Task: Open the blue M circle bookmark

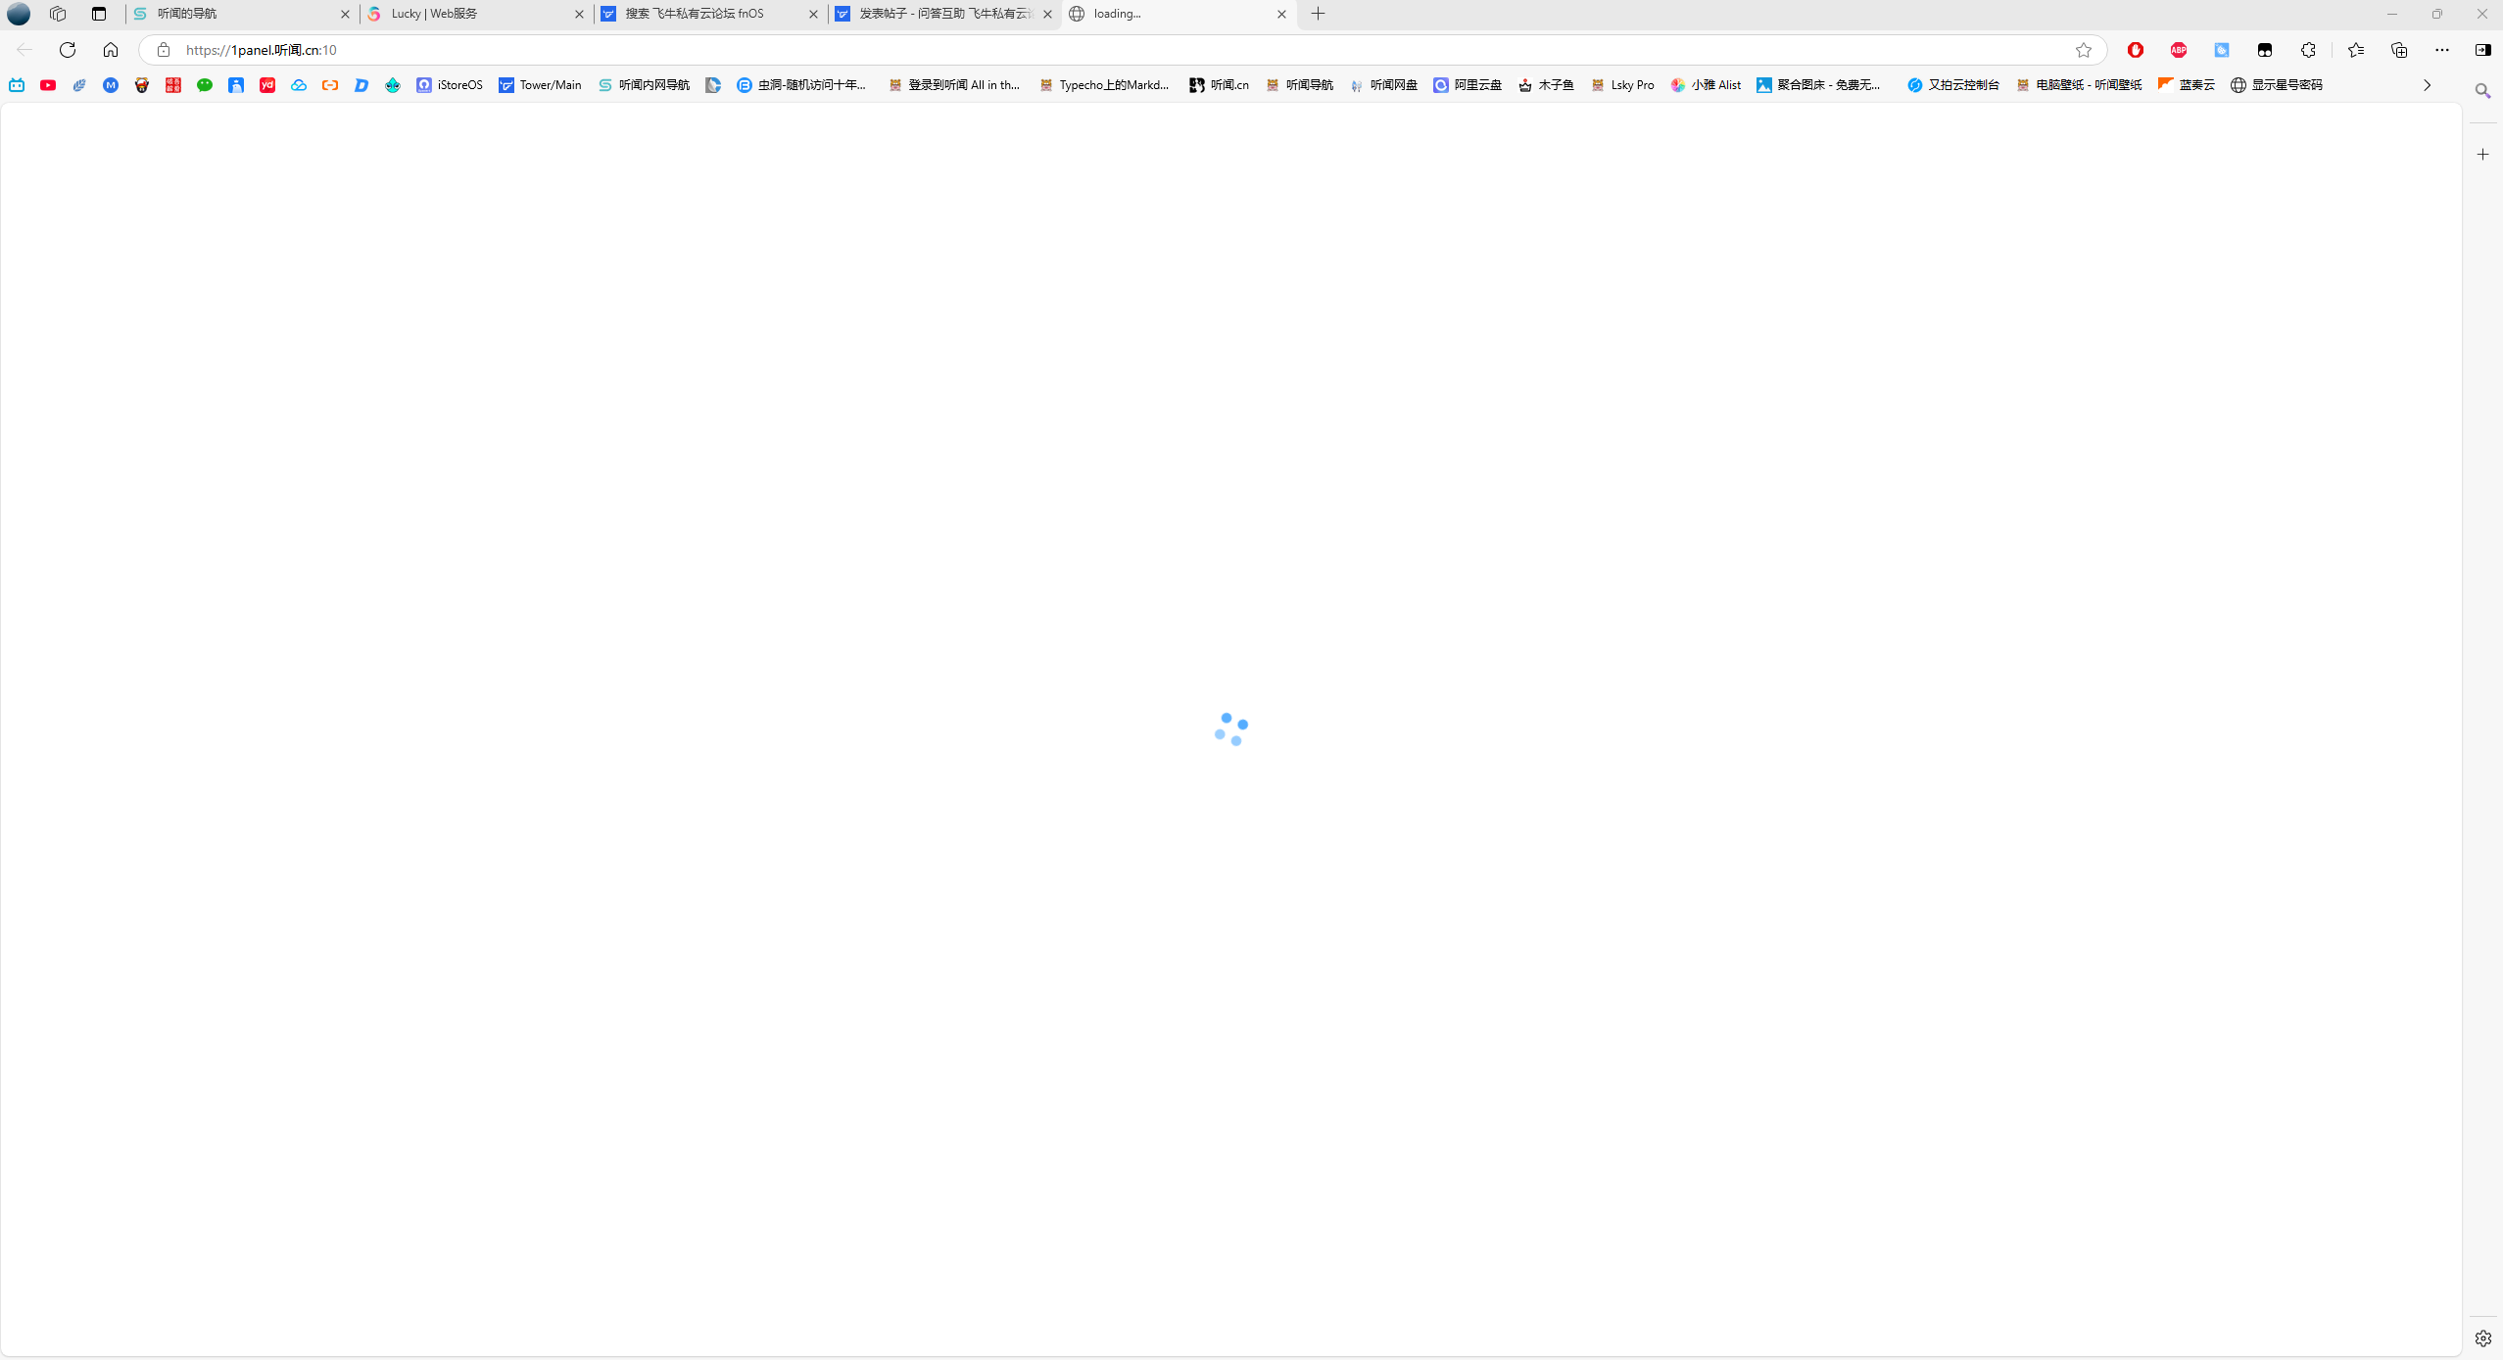Action: click(111, 85)
